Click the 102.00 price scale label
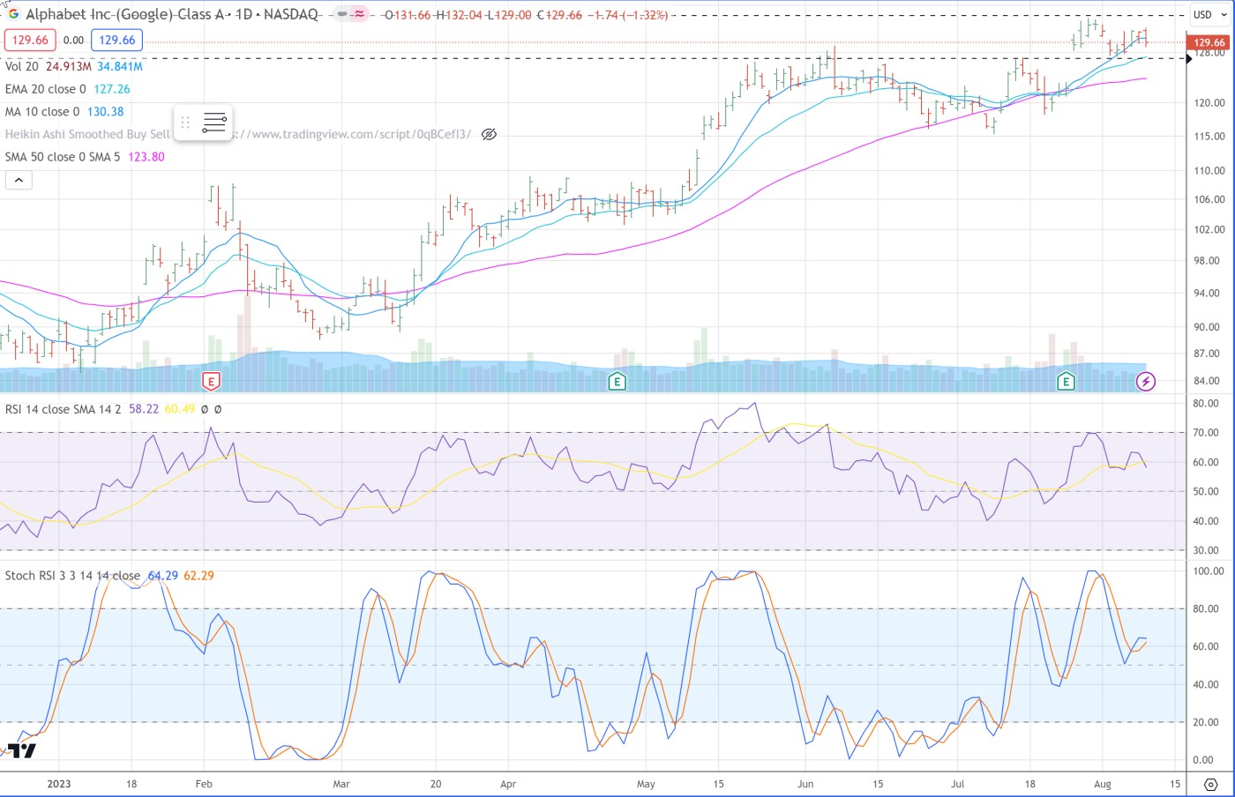 pyautogui.click(x=1209, y=230)
